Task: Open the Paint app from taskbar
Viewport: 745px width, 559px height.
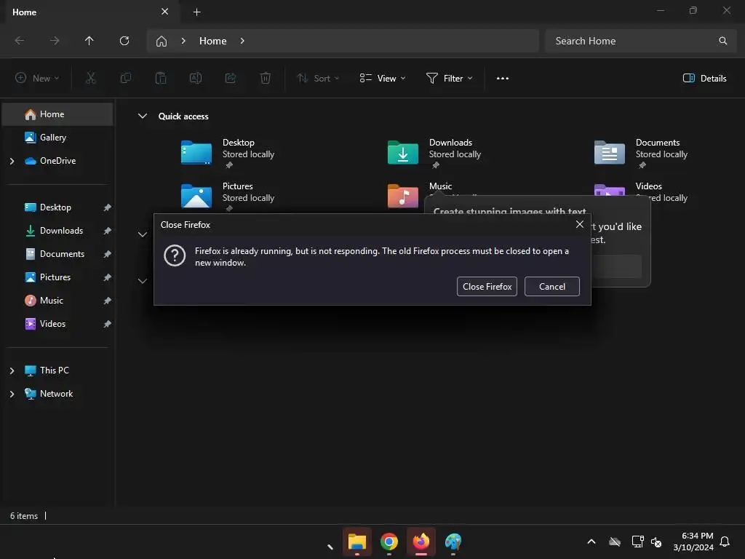Action: pyautogui.click(x=453, y=542)
